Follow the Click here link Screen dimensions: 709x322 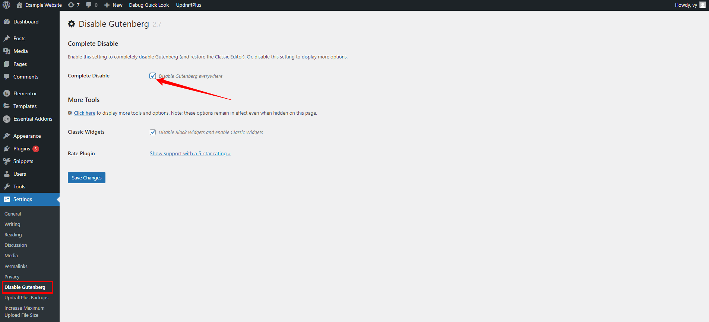tap(85, 113)
